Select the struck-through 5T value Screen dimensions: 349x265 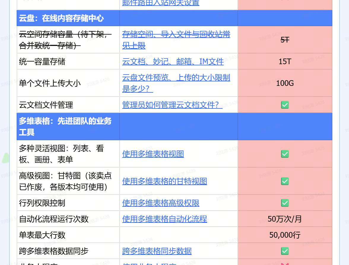point(285,40)
